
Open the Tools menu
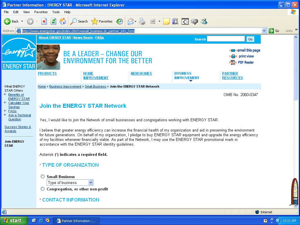point(56,12)
